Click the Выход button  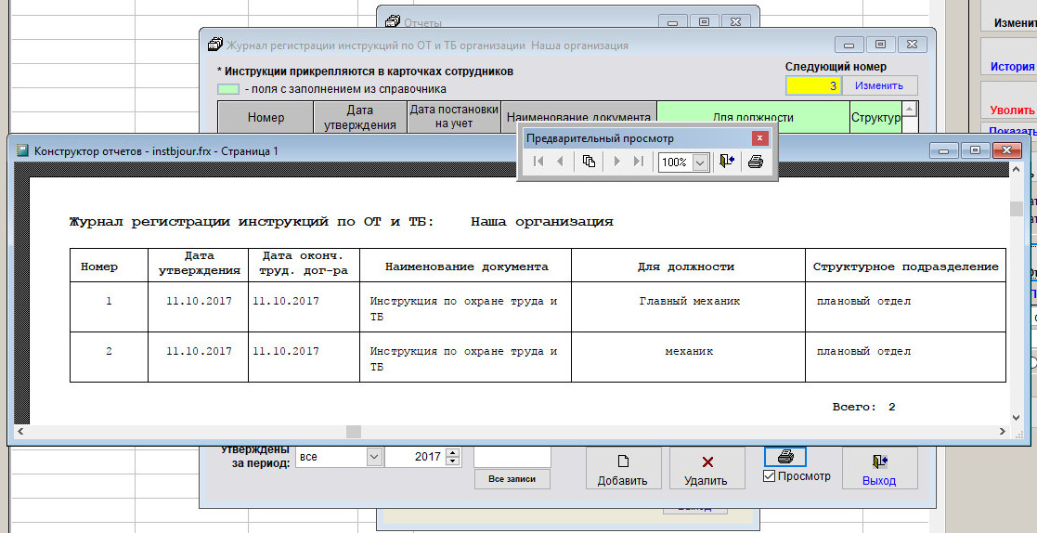pos(878,469)
